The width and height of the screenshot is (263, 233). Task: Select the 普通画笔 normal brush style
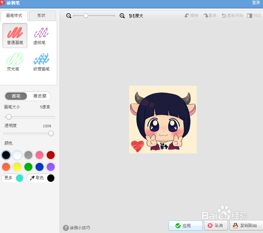coord(15,36)
